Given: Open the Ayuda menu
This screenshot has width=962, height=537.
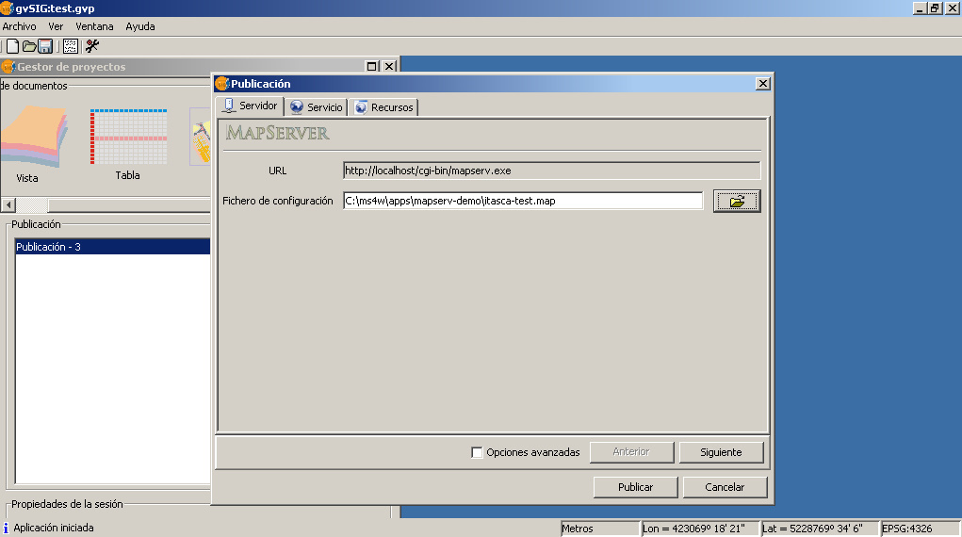Looking at the screenshot, I should [x=140, y=26].
